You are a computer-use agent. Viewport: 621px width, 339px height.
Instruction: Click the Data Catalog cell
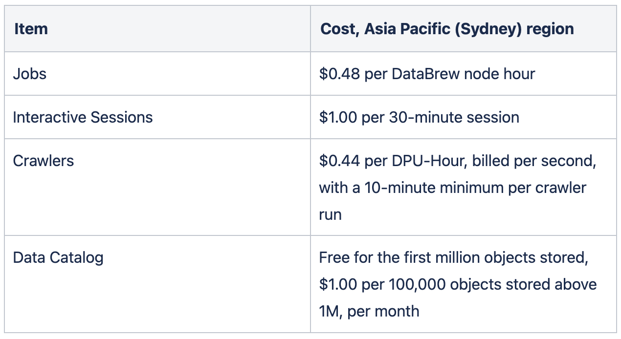[x=58, y=257]
